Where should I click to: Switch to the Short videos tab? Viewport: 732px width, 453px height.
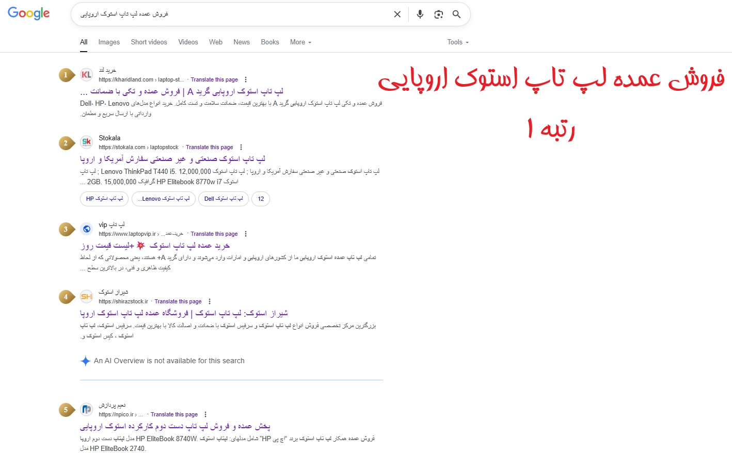click(x=149, y=42)
